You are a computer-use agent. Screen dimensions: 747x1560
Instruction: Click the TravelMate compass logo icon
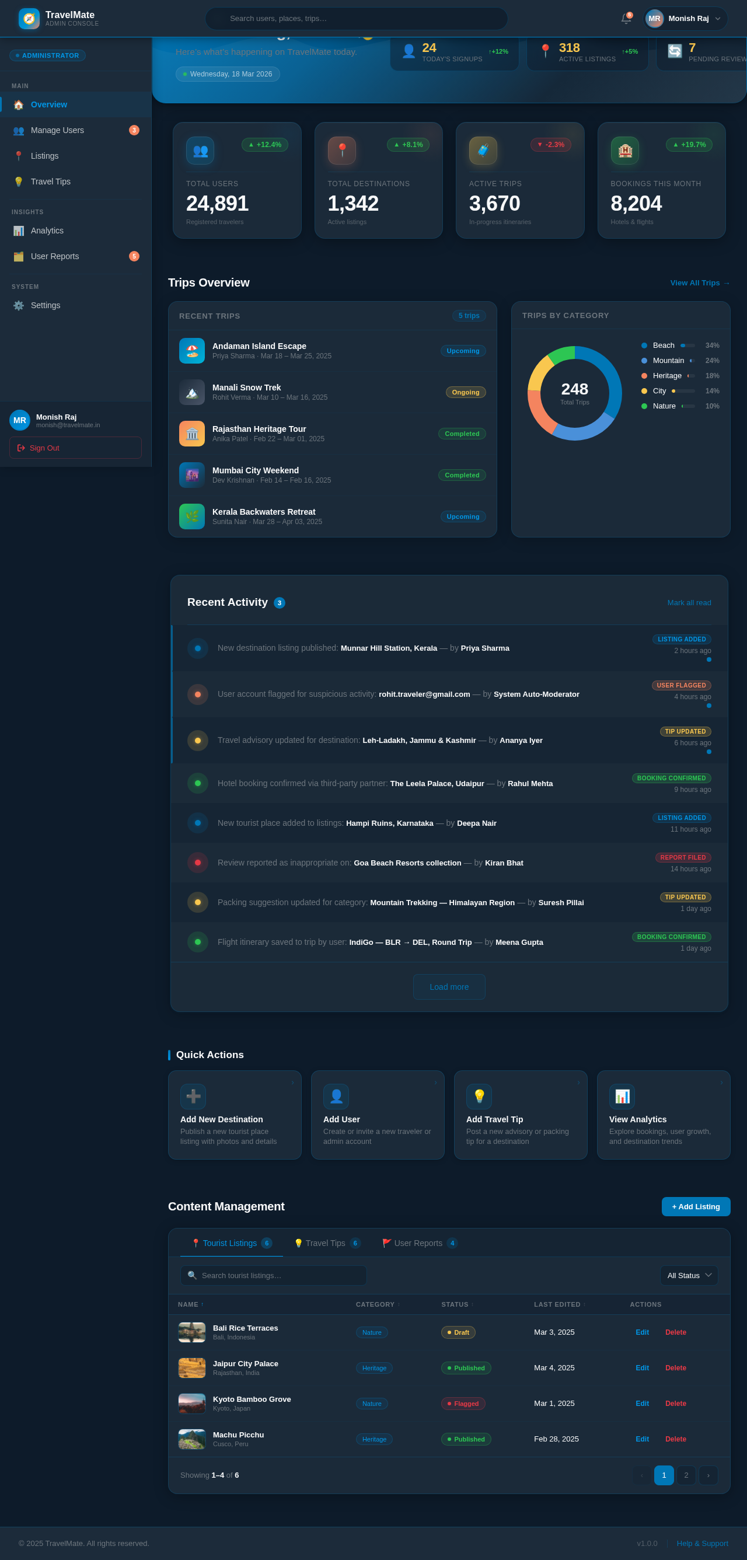point(29,19)
